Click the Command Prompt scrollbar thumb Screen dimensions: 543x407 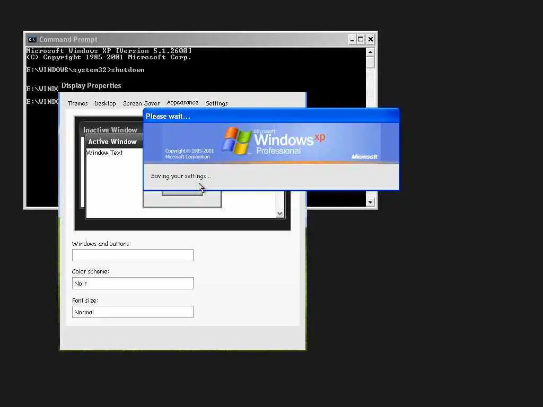[370, 63]
